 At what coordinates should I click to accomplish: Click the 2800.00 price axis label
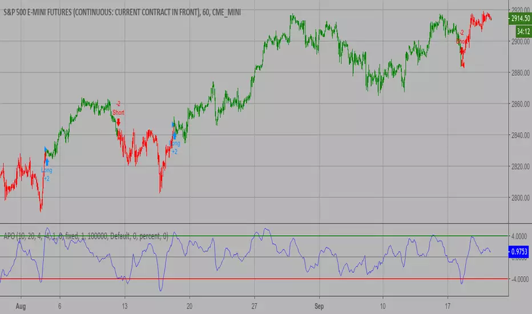(x=520, y=198)
